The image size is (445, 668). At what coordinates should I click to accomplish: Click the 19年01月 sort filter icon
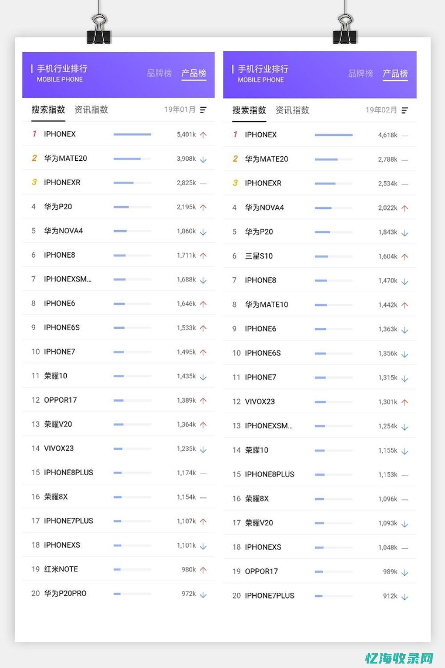click(203, 110)
